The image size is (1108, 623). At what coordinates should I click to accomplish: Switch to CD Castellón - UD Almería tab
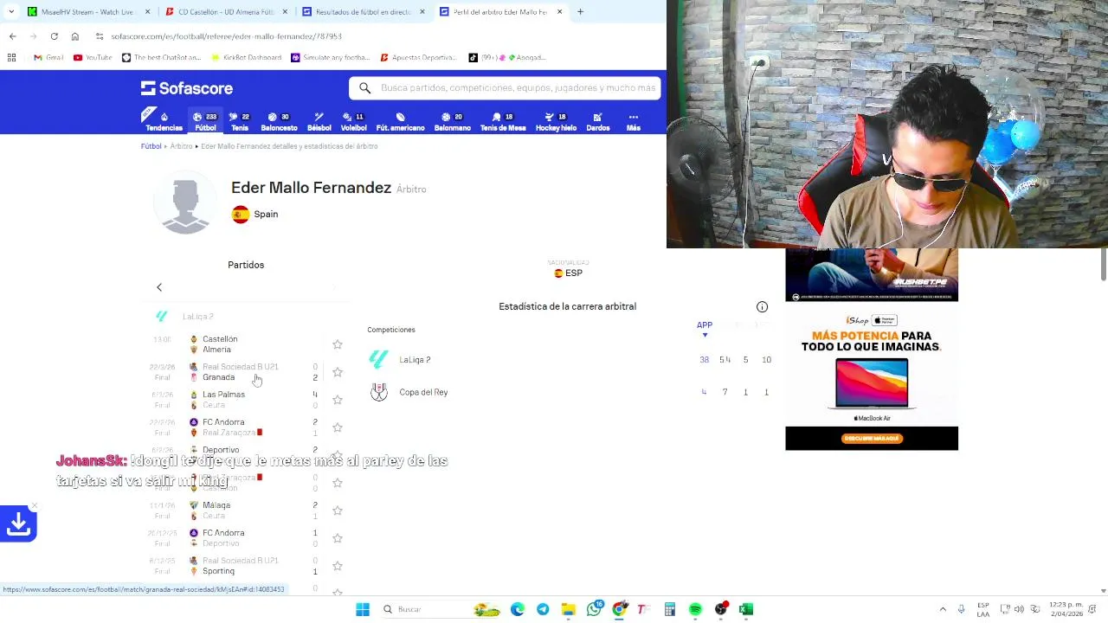(x=225, y=12)
